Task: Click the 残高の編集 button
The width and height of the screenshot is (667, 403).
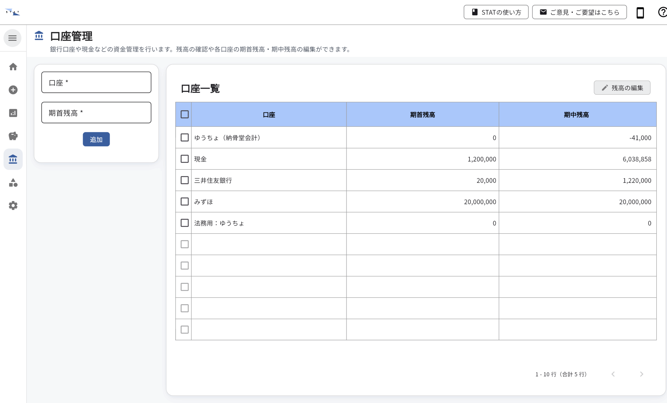Action: pos(622,88)
